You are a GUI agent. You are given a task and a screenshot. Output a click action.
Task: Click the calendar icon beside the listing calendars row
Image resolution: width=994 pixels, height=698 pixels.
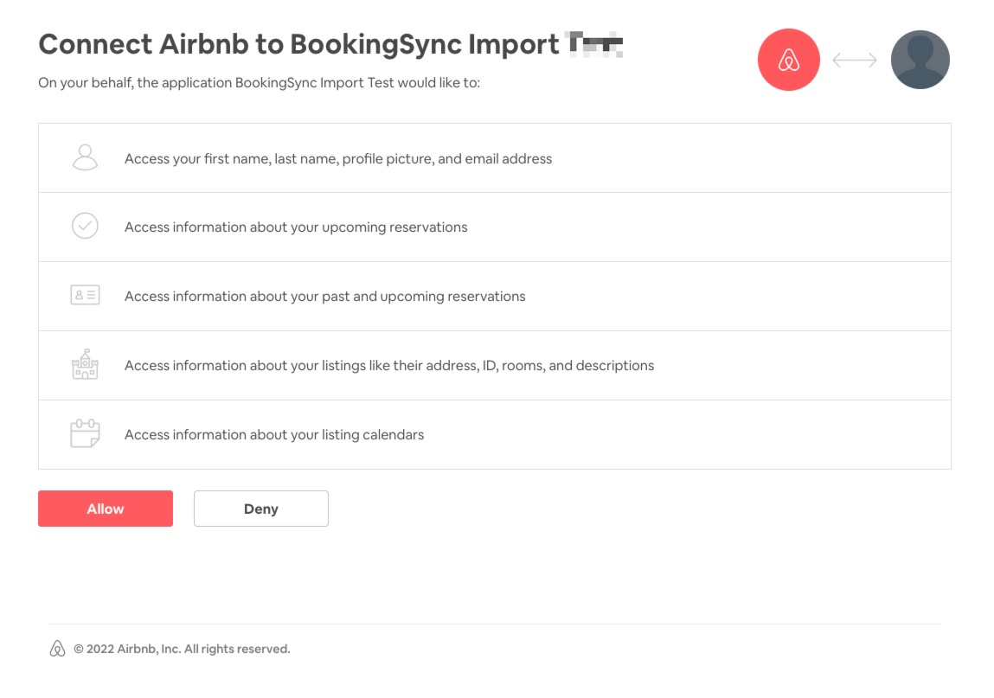click(85, 433)
